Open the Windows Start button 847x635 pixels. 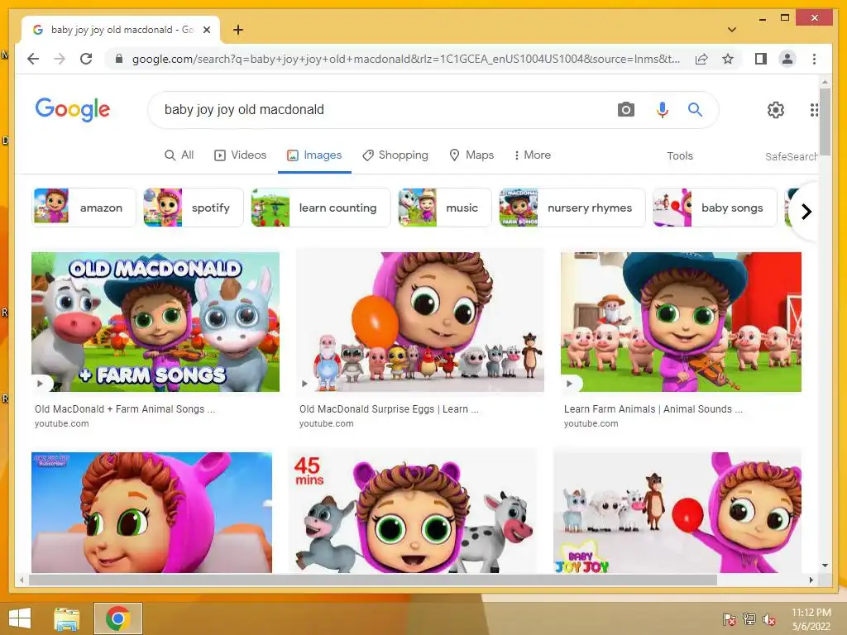[20, 618]
